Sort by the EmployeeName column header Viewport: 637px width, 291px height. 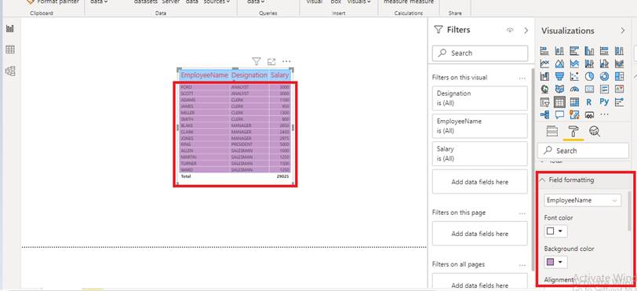click(x=204, y=75)
